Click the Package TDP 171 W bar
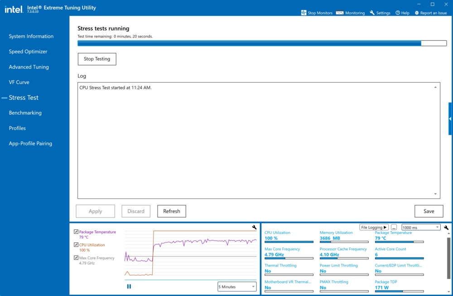 coord(399,291)
